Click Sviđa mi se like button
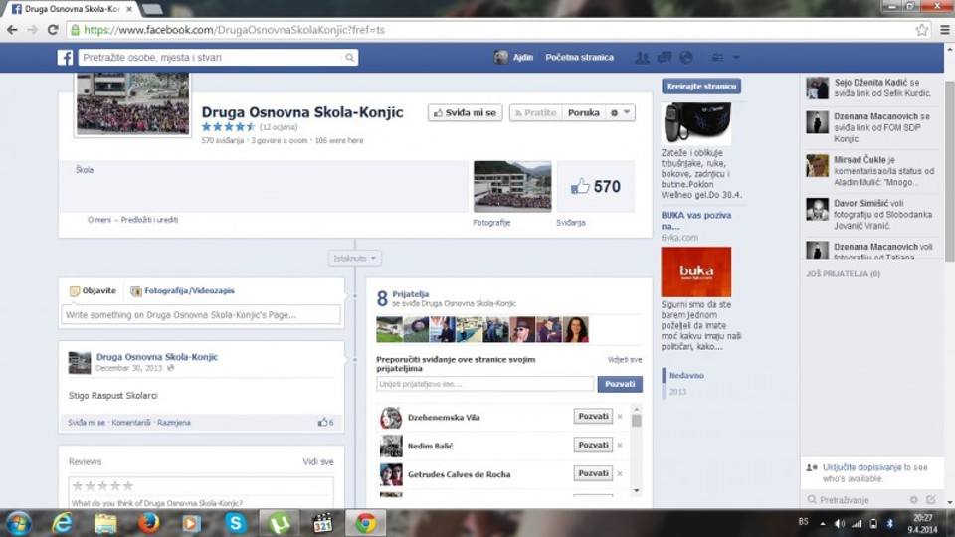Screen dimensions: 955x537 point(465,112)
